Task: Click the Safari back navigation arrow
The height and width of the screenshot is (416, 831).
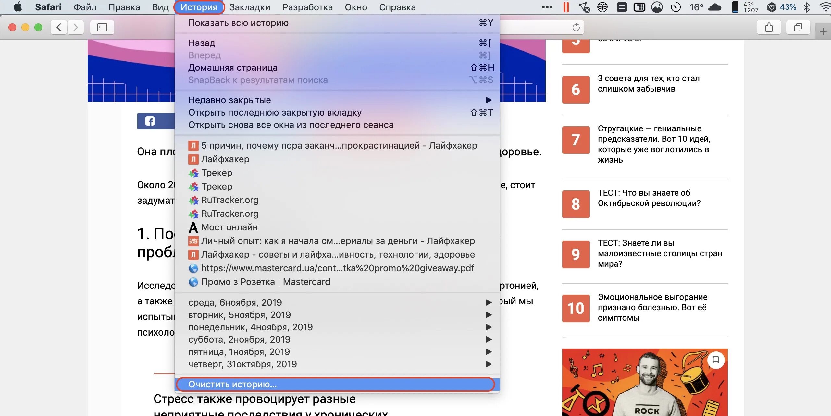Action: (x=59, y=27)
